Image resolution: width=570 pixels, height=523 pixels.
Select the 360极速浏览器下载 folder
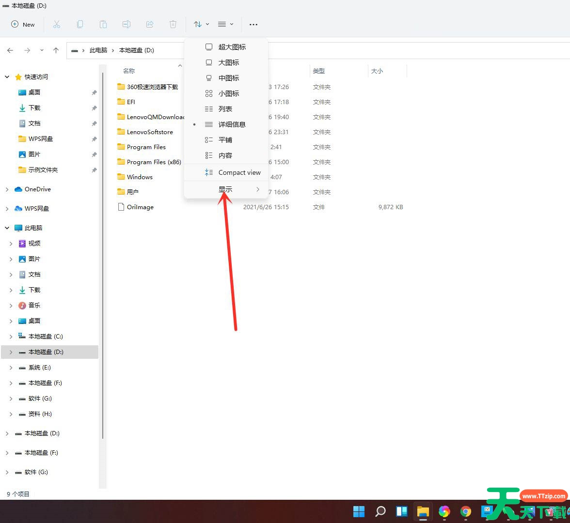coord(147,87)
